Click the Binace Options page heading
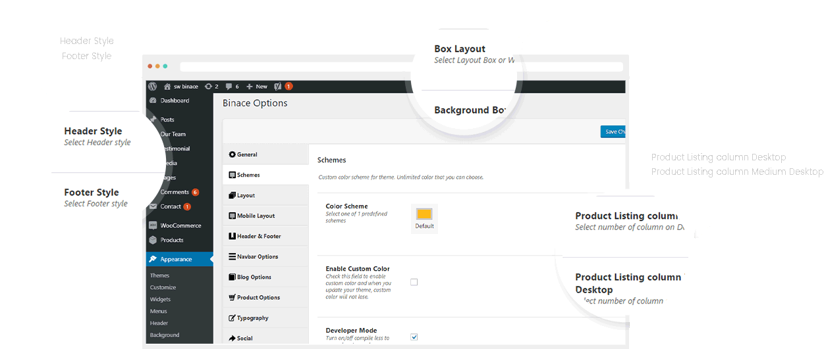 tap(255, 103)
